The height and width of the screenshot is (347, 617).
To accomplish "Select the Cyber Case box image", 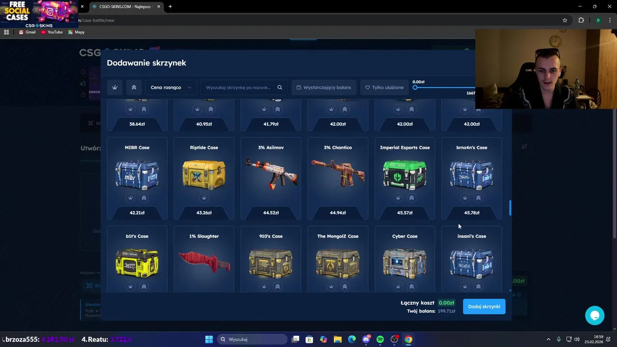I will [405, 263].
